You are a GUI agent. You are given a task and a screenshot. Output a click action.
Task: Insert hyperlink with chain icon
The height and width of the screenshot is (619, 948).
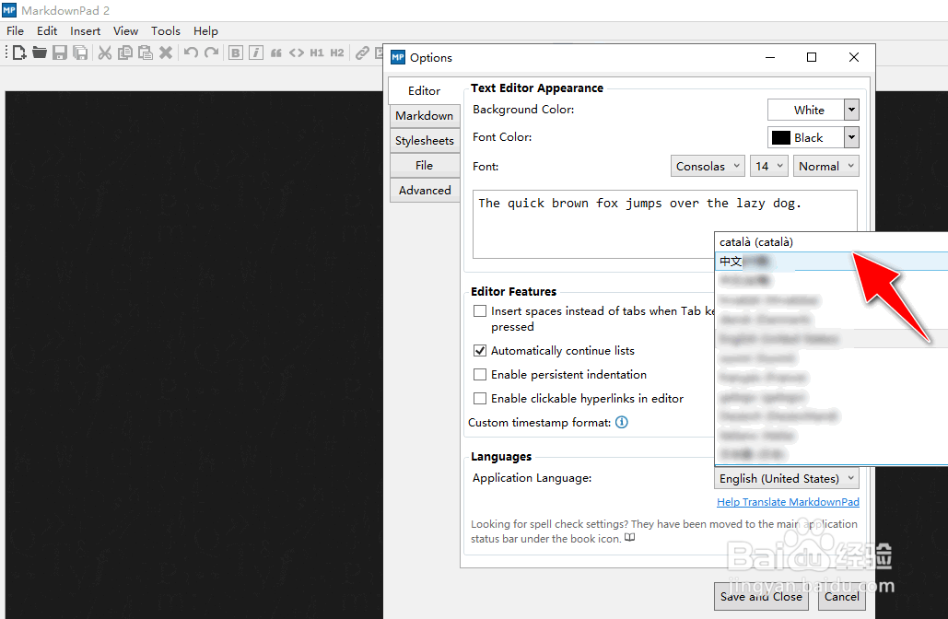point(362,53)
